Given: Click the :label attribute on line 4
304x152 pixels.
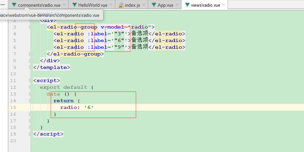Looking at the screenshot, I should pos(97,34).
